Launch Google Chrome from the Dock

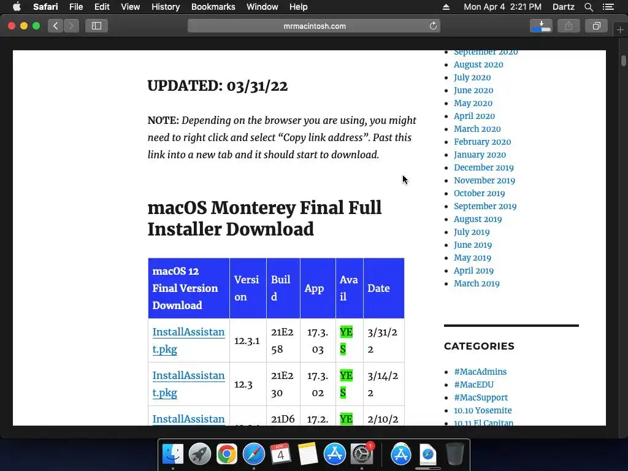tap(227, 454)
